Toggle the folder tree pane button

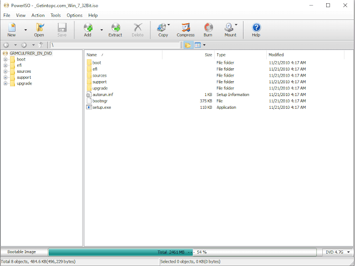point(188,45)
